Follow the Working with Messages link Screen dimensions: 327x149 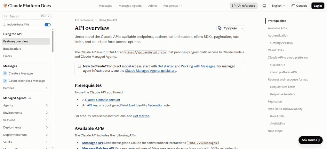coord(198,66)
